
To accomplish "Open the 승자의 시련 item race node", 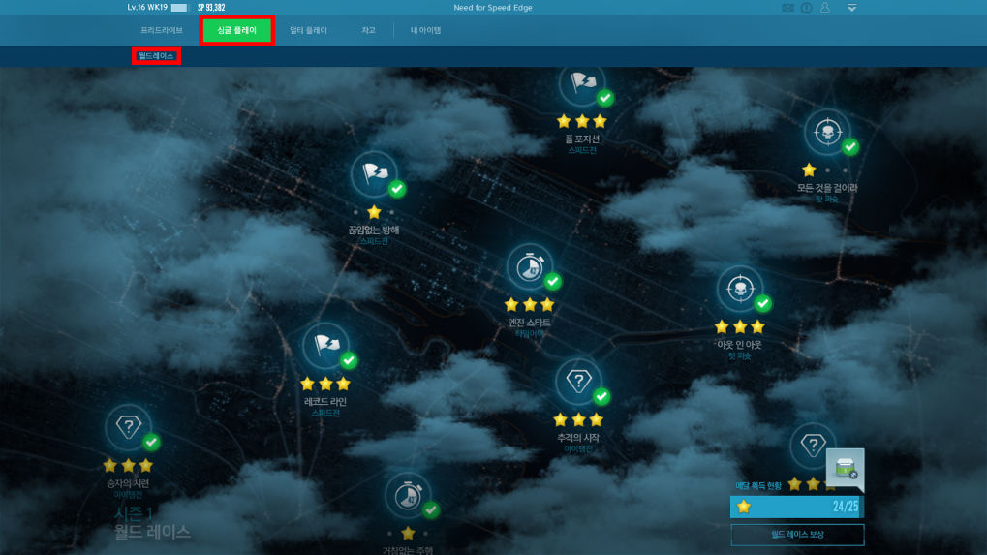I will (x=128, y=427).
